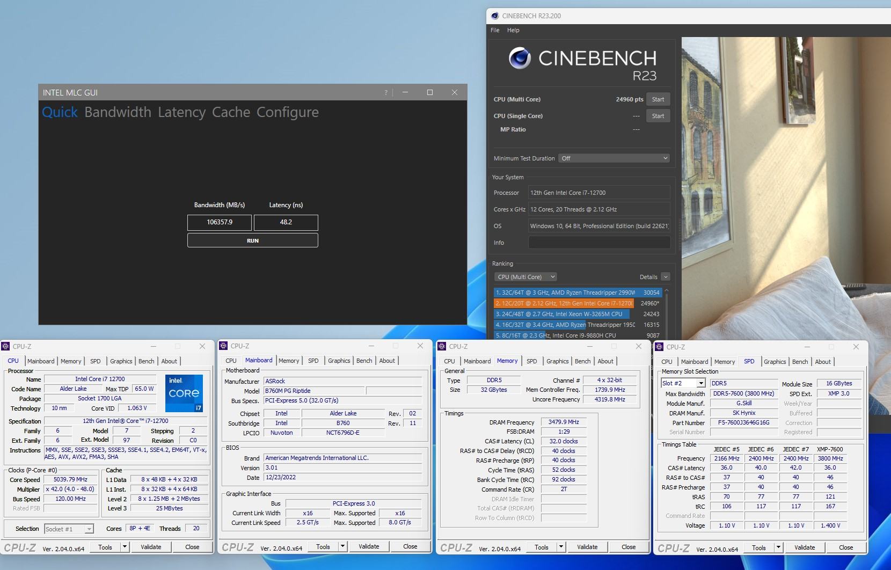Image resolution: width=891 pixels, height=570 pixels.
Task: Minimize the Intel MLC GUI window
Action: pos(405,92)
